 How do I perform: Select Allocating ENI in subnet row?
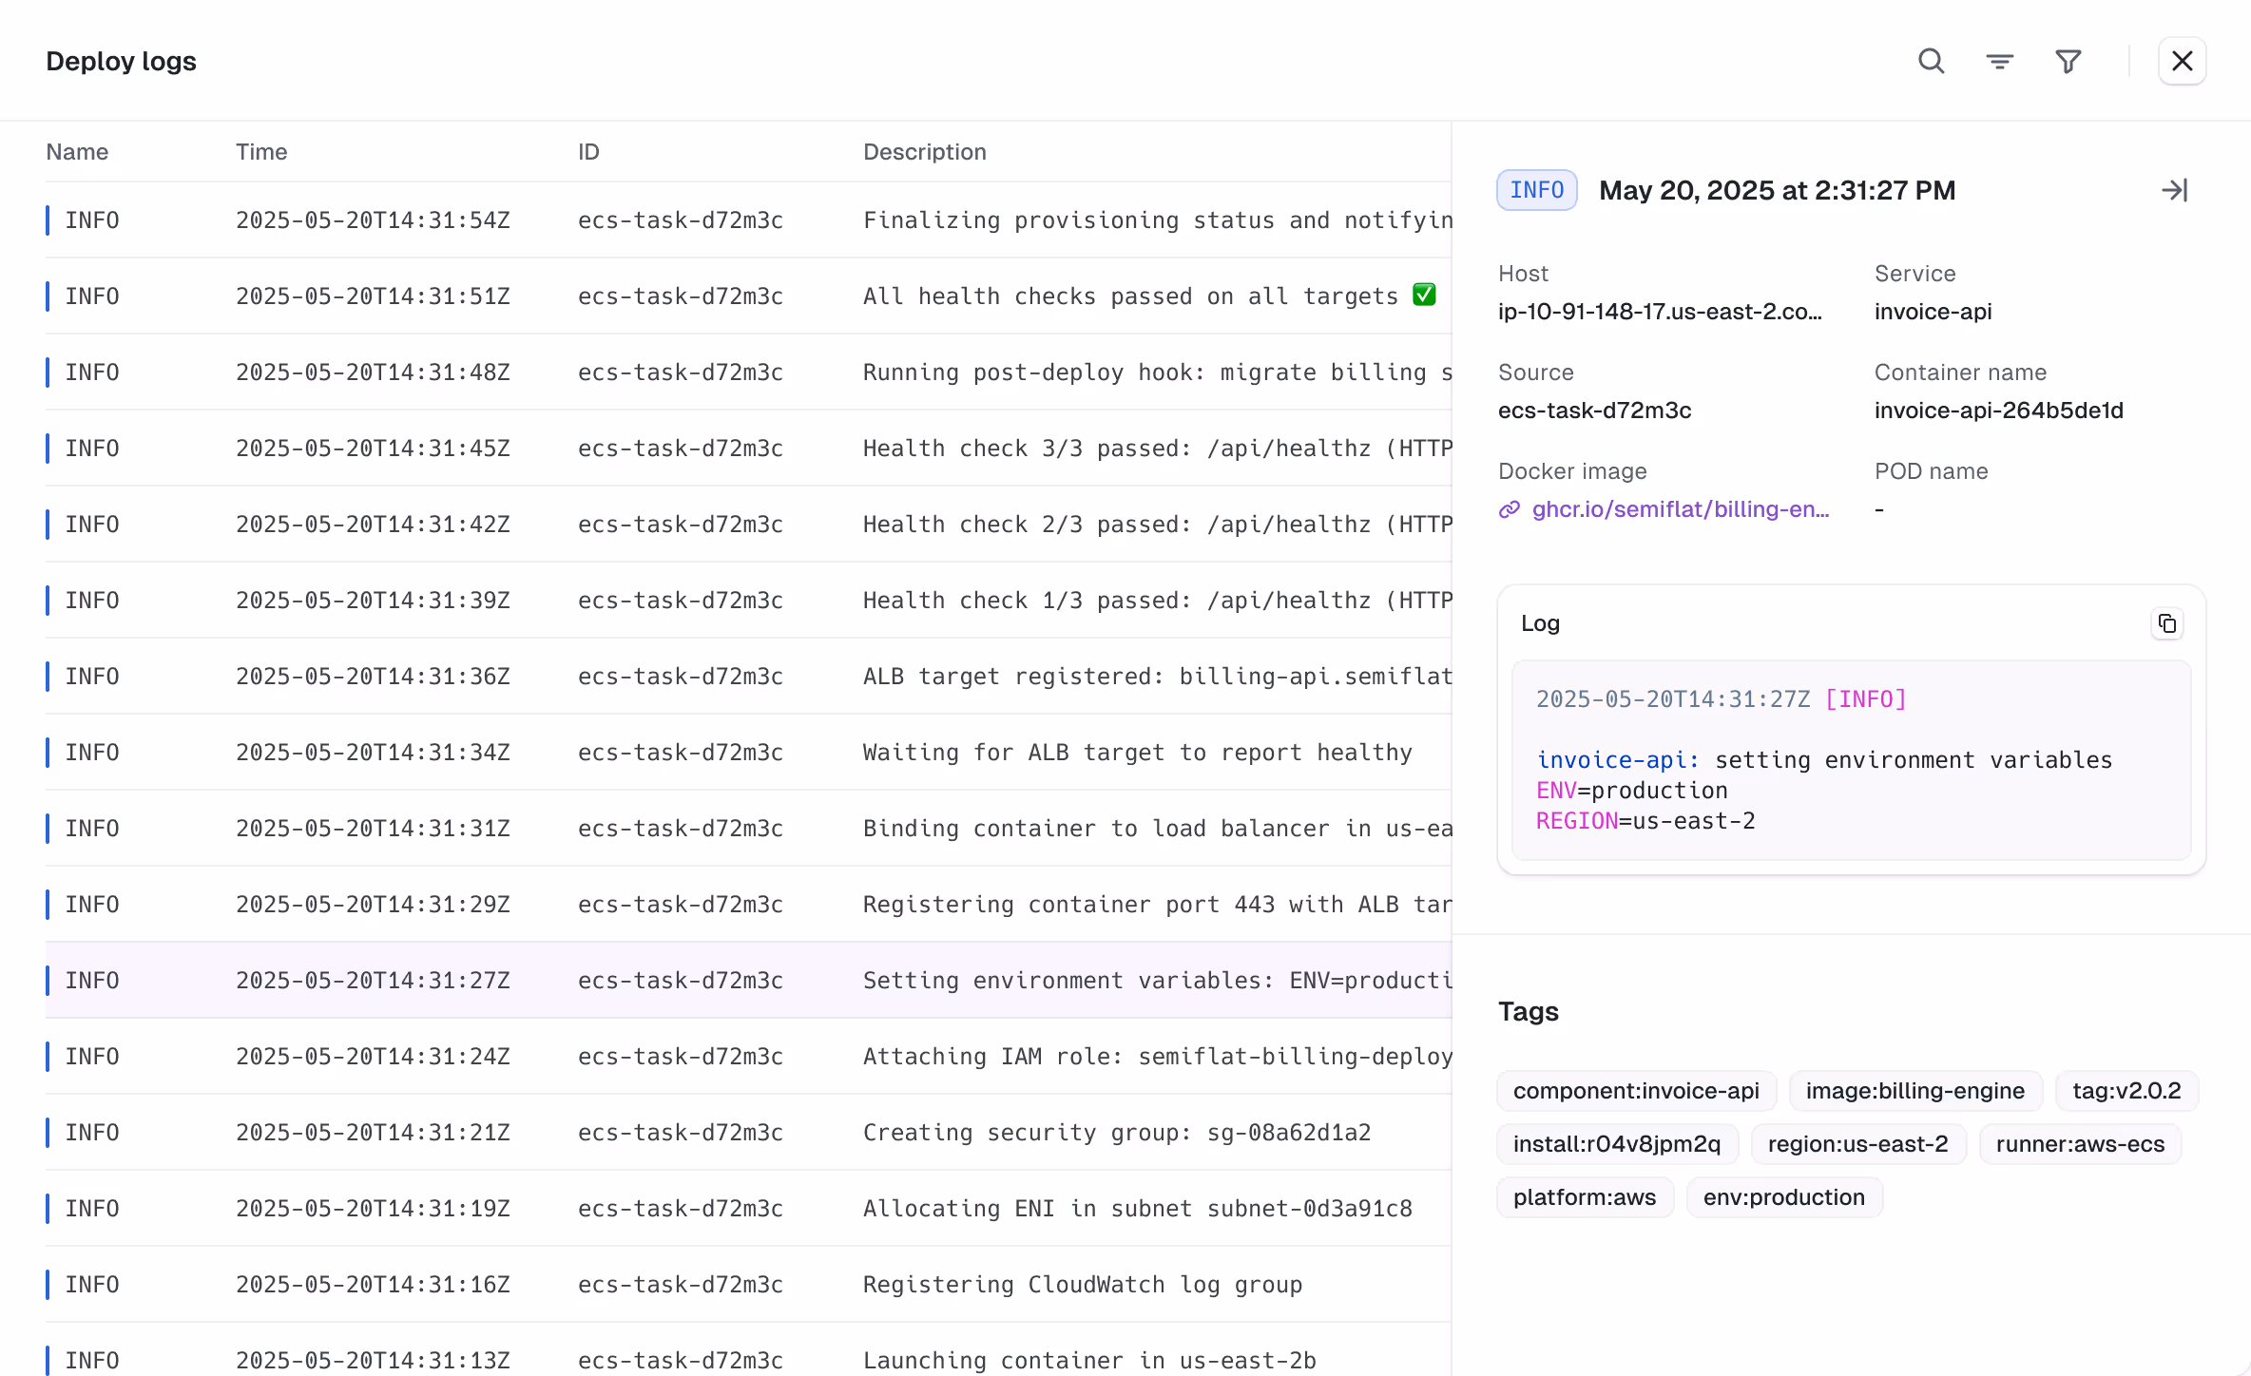tap(748, 1209)
